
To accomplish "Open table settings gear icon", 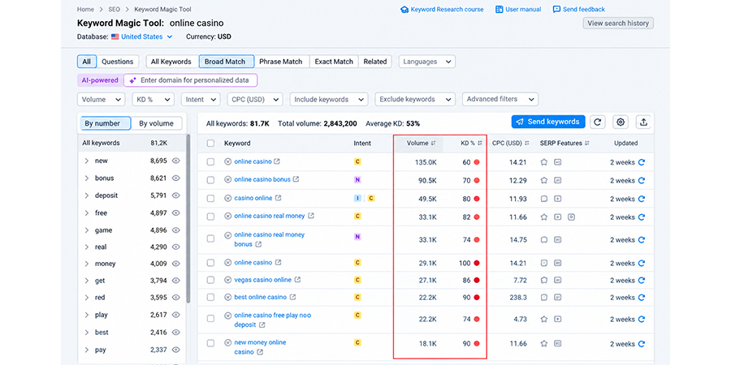I will (x=621, y=122).
